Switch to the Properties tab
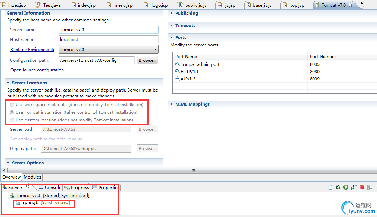The height and width of the screenshot is (217, 377). [106, 188]
